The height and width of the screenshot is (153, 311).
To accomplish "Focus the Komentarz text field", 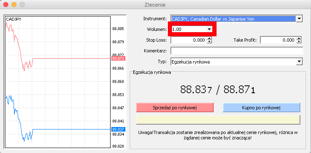I will pyautogui.click(x=237, y=51).
